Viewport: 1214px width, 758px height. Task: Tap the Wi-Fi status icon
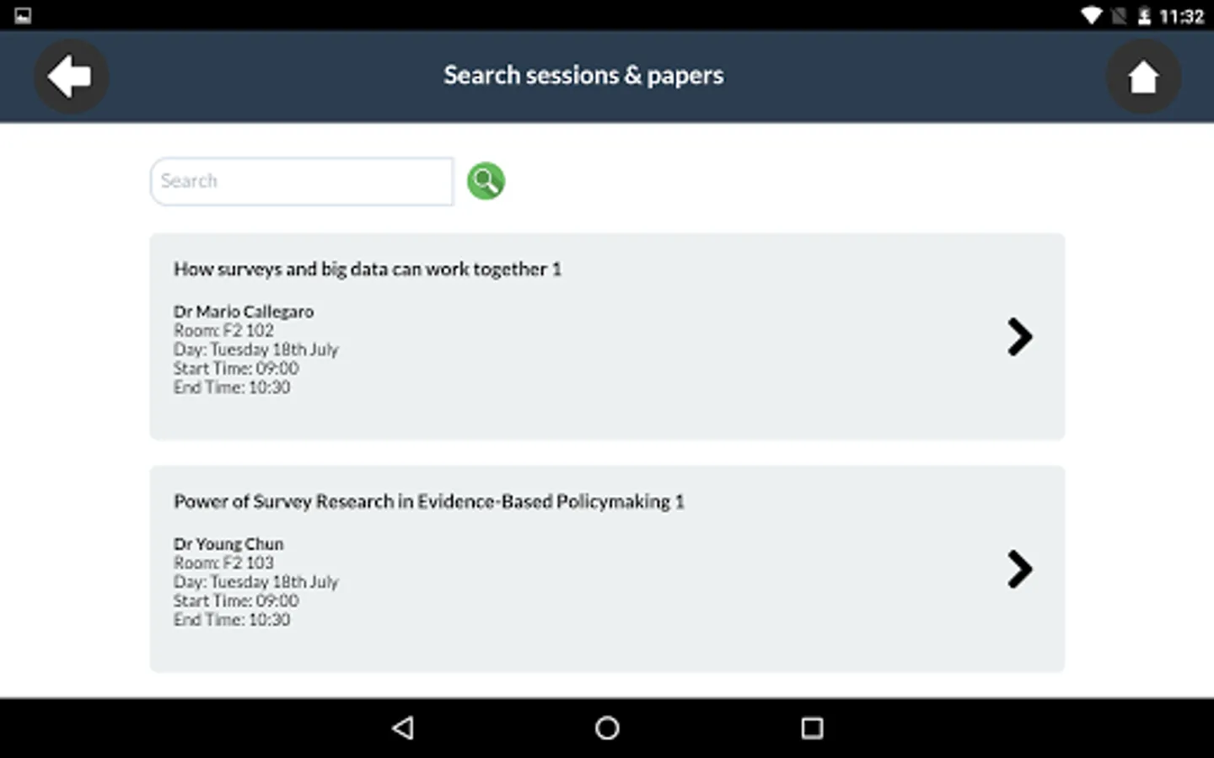pyautogui.click(x=1092, y=16)
